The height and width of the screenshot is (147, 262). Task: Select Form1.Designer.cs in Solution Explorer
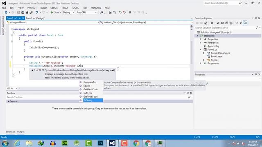tap(220, 53)
